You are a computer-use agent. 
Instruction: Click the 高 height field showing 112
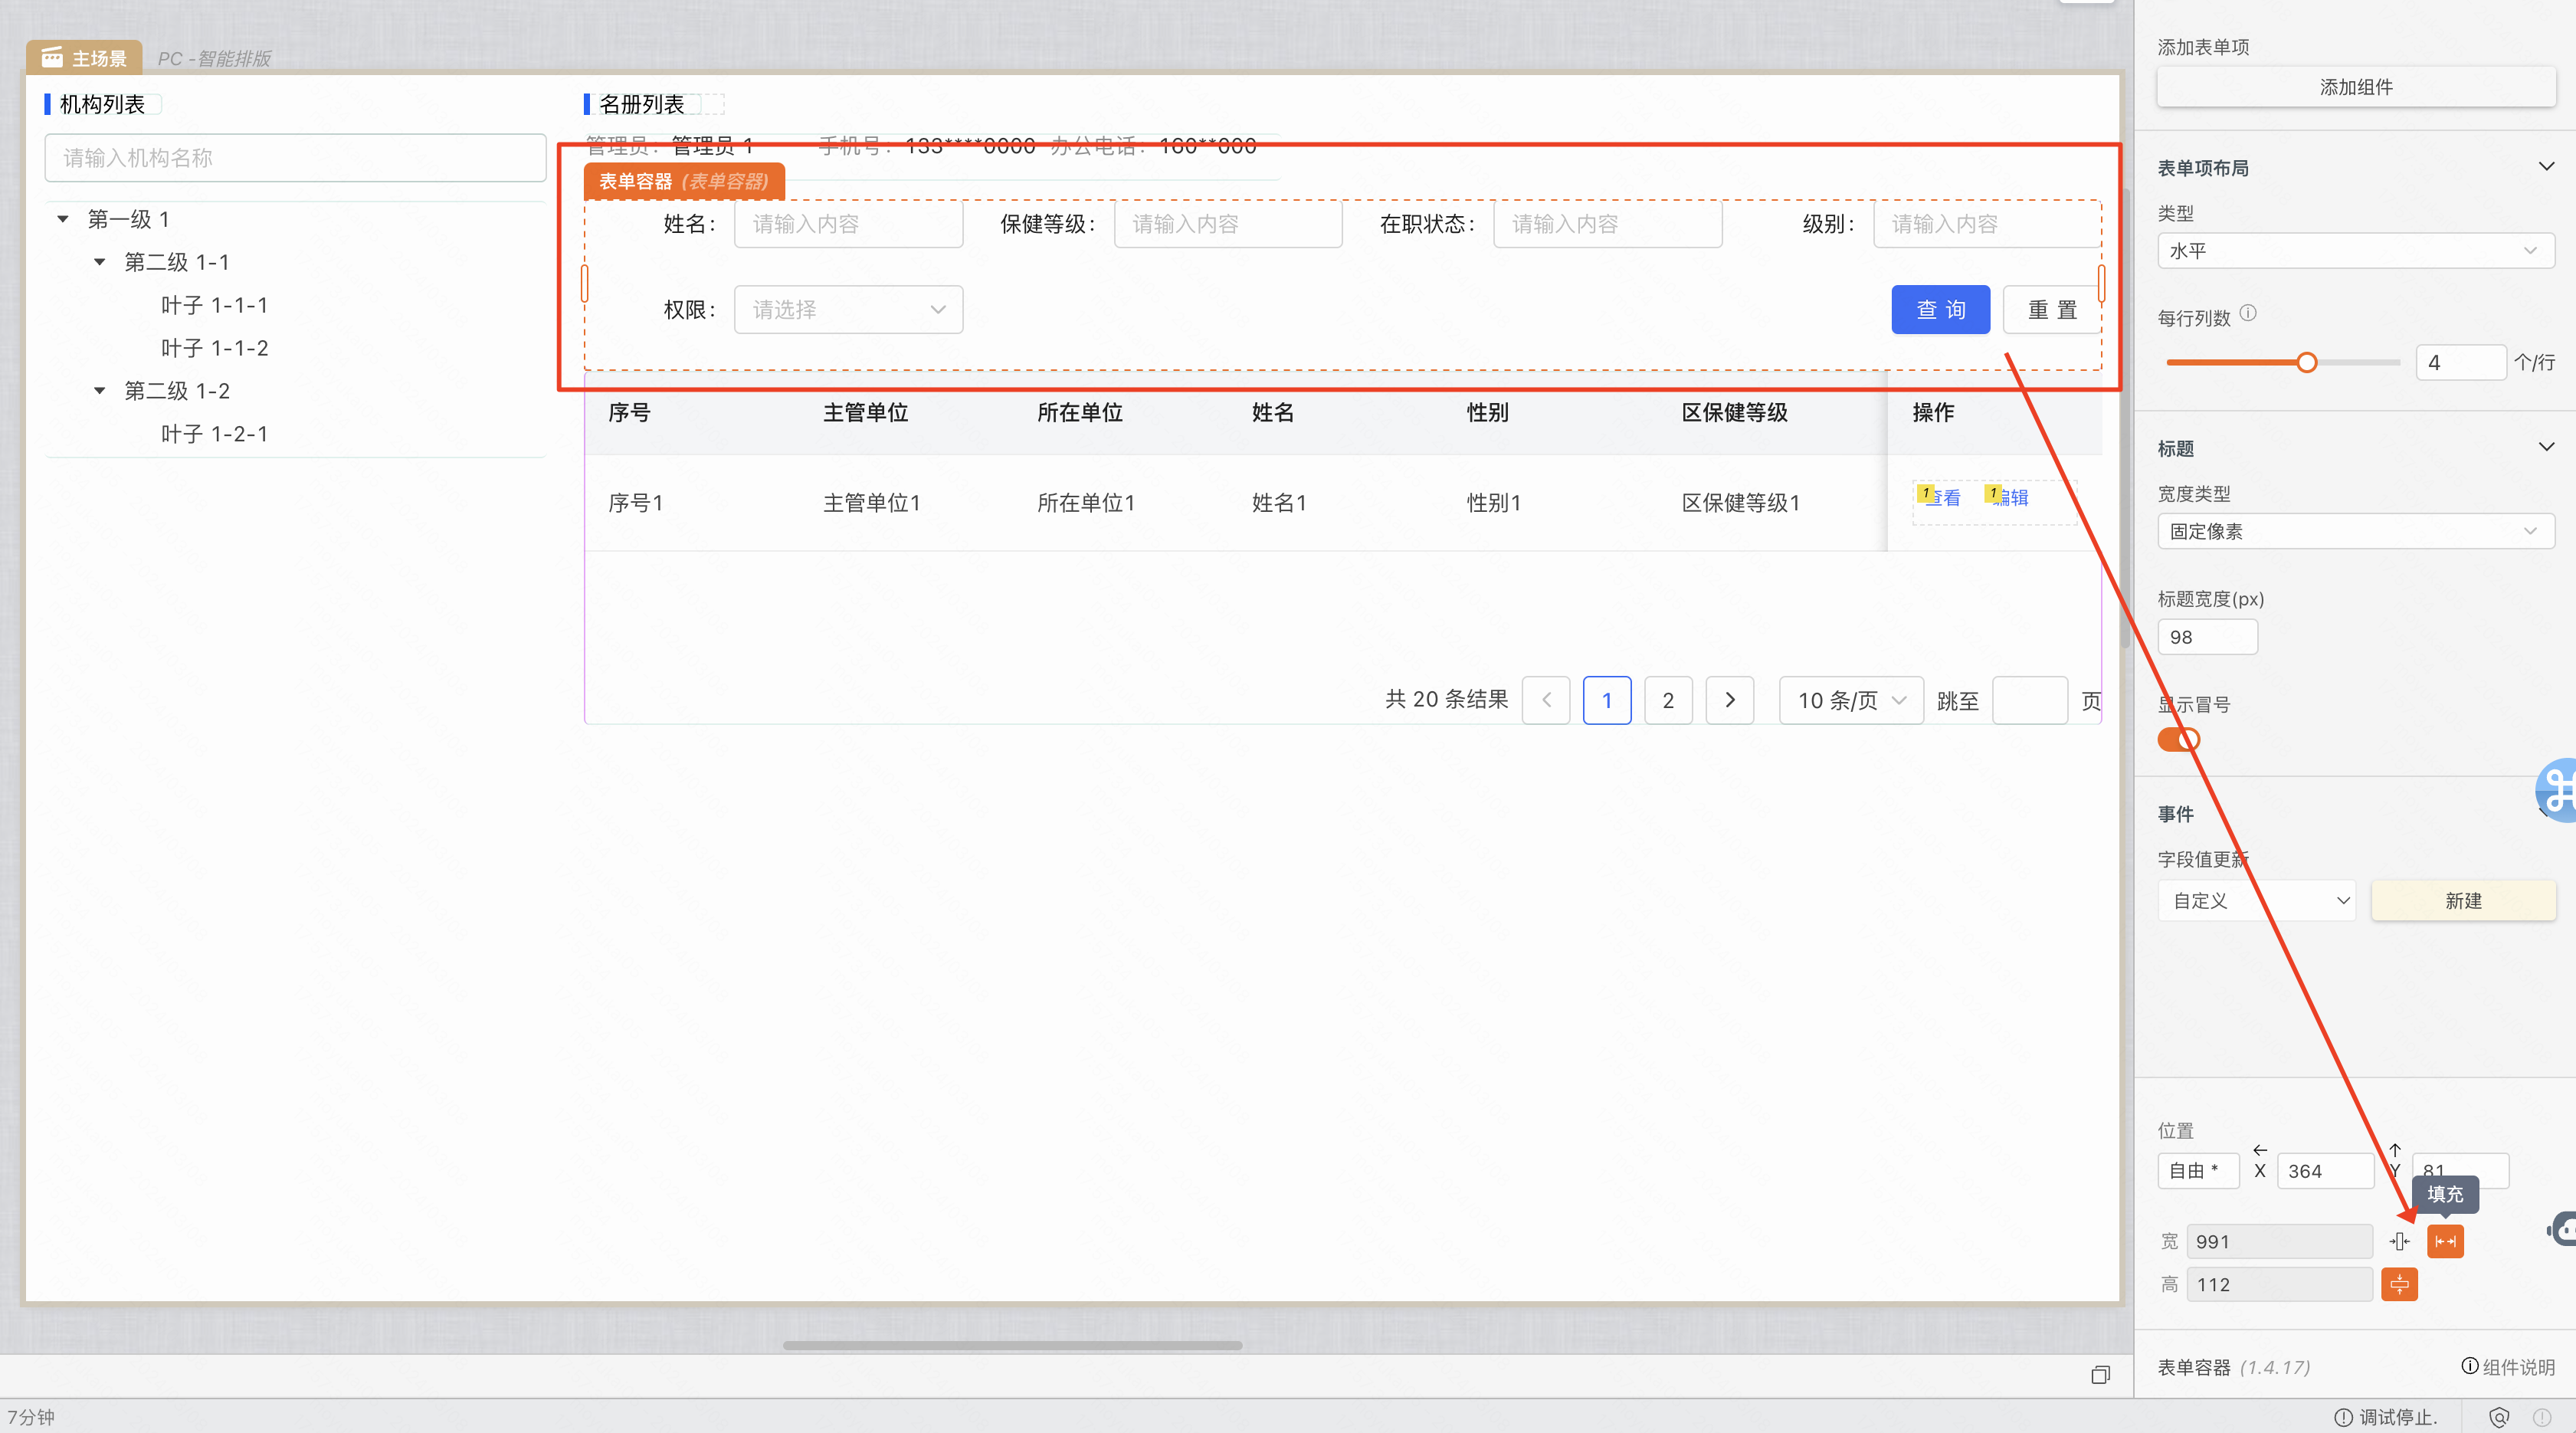[x=2279, y=1284]
